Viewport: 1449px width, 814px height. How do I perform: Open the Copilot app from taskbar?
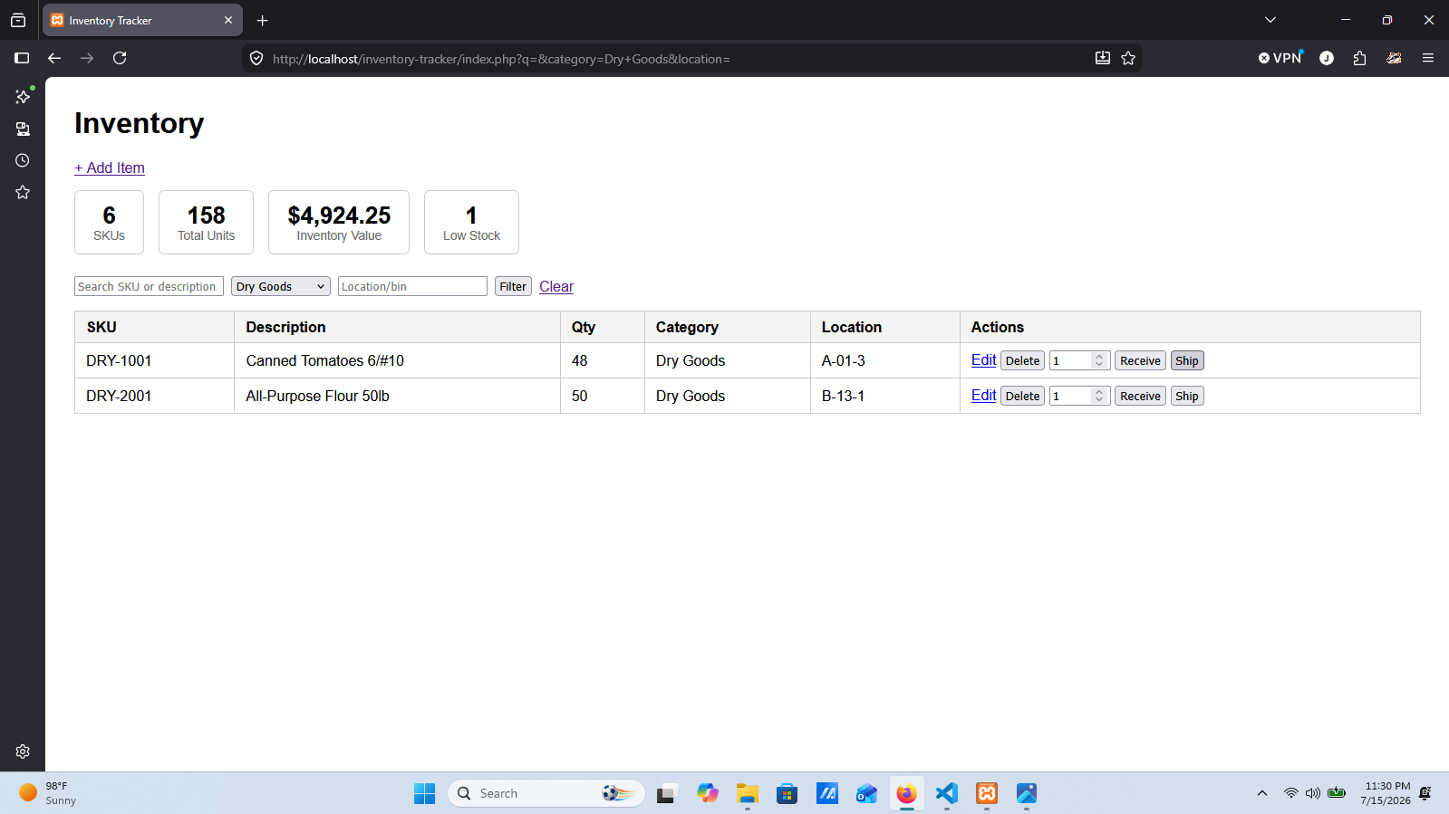pos(707,793)
